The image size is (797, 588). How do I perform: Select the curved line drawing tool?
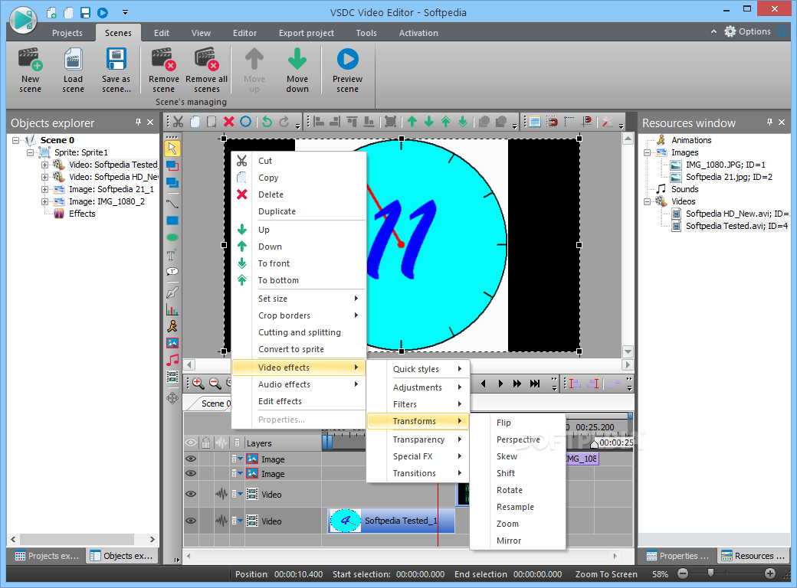pos(172,204)
